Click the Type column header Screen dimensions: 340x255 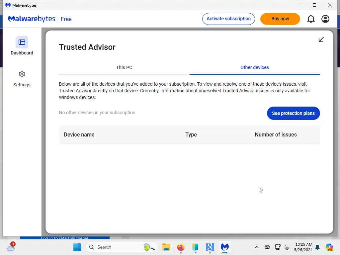pyautogui.click(x=191, y=135)
